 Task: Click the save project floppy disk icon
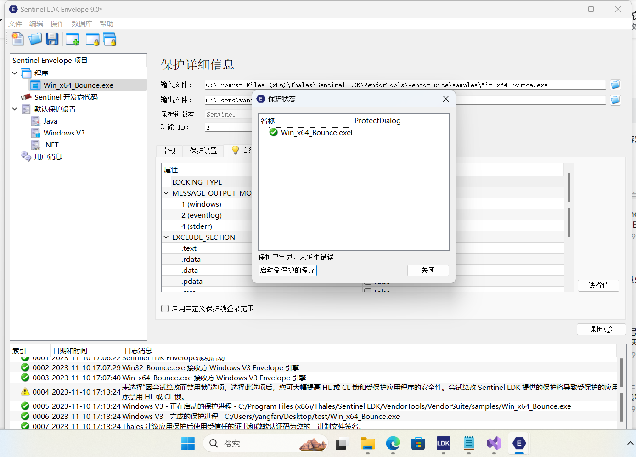click(x=52, y=39)
